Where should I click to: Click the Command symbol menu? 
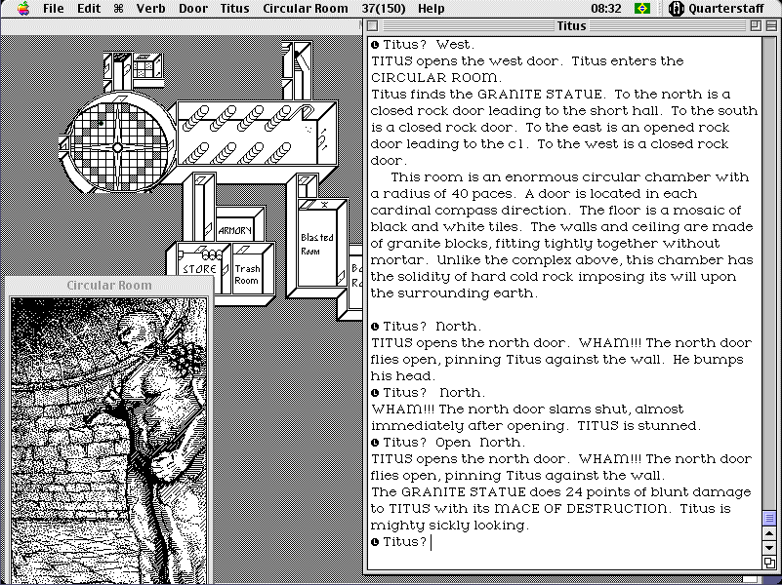118,9
